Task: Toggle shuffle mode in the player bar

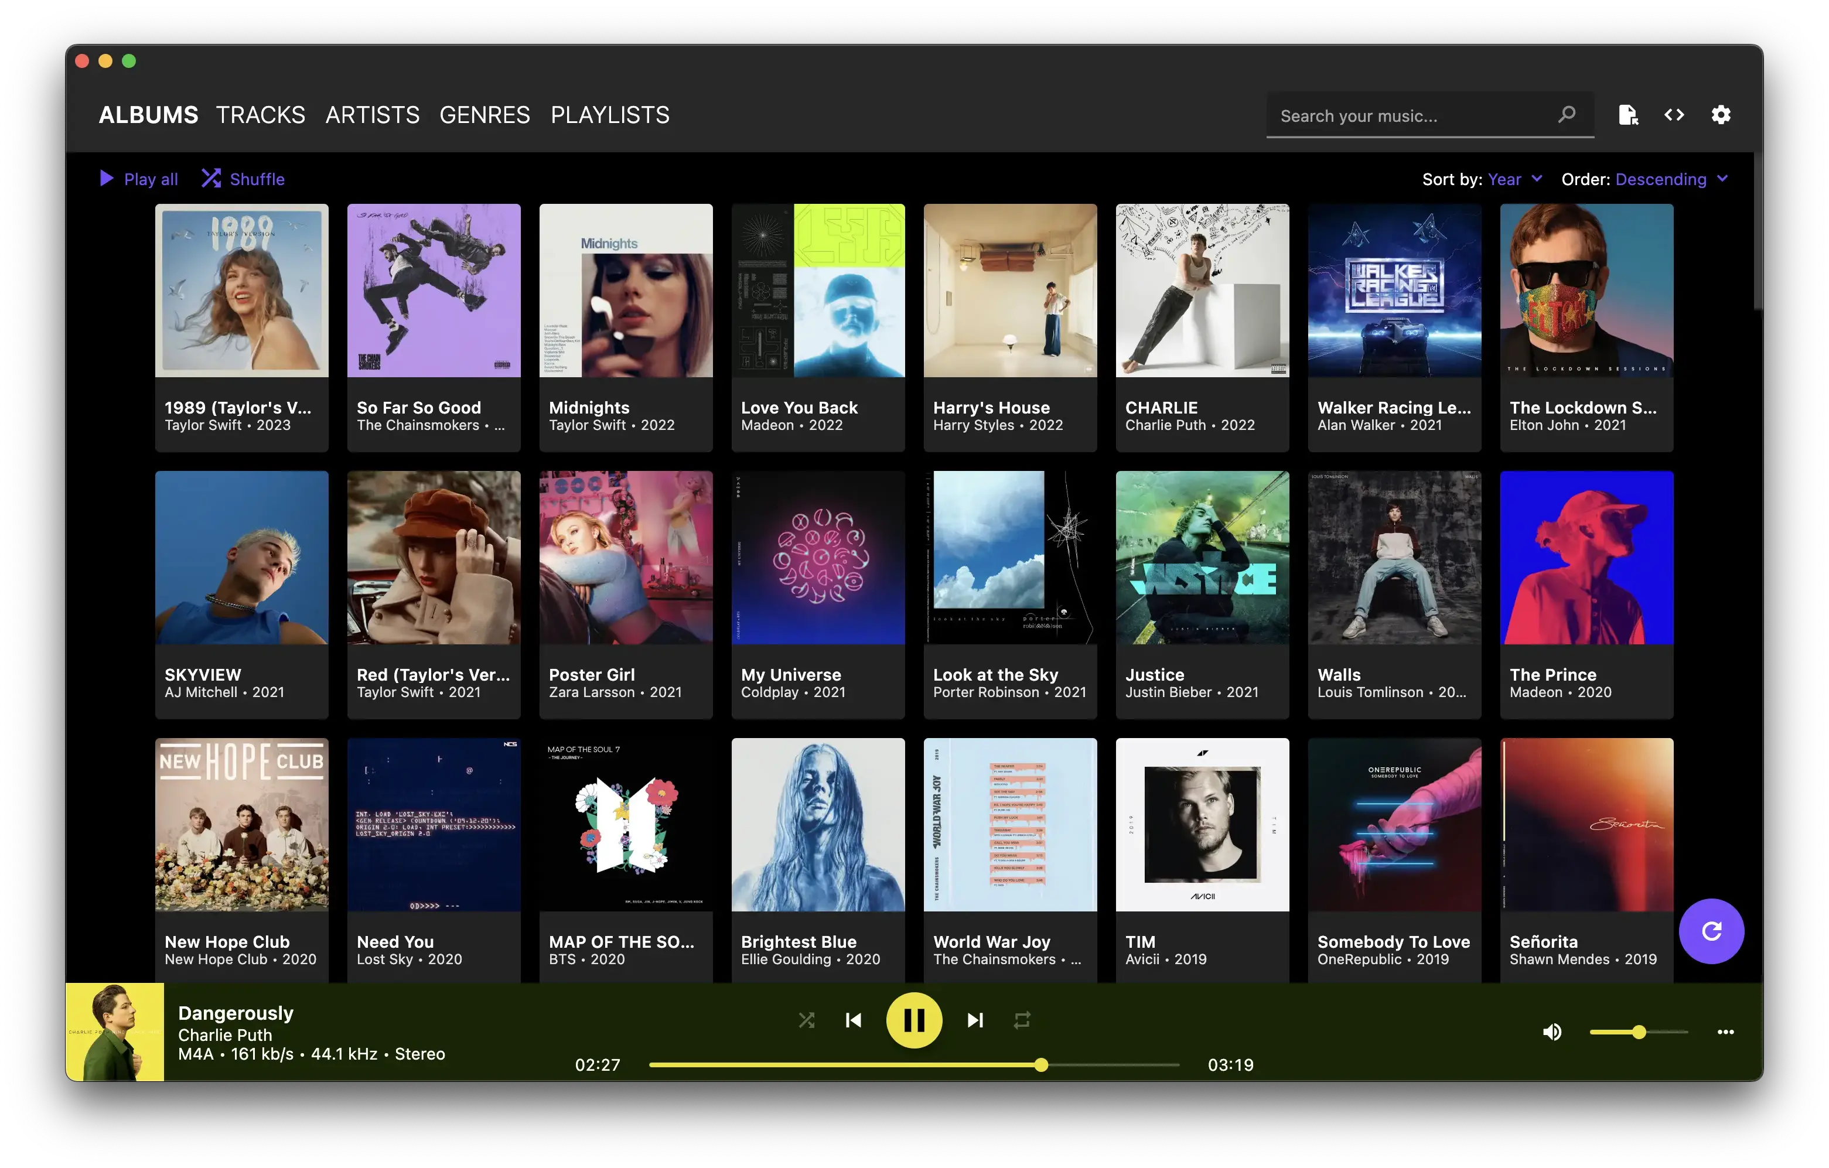Action: click(807, 1020)
